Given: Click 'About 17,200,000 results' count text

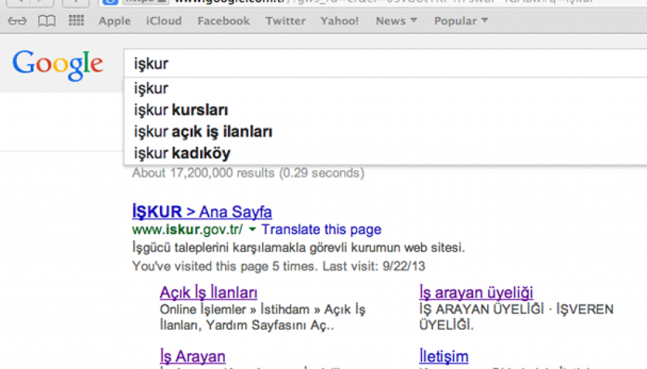Looking at the screenshot, I should (x=248, y=173).
